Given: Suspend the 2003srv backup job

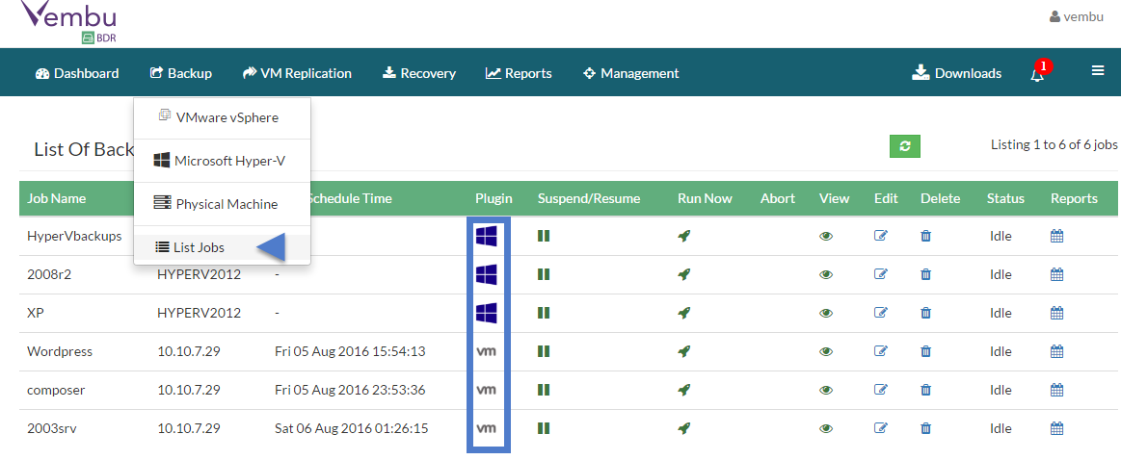Looking at the screenshot, I should click(x=544, y=428).
